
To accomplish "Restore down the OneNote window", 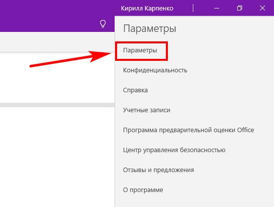I will (240, 8).
